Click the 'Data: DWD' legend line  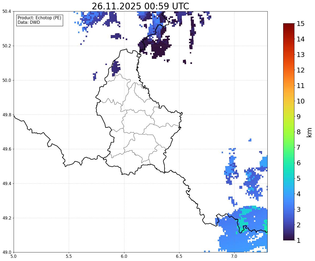pyautogui.click(x=29, y=22)
